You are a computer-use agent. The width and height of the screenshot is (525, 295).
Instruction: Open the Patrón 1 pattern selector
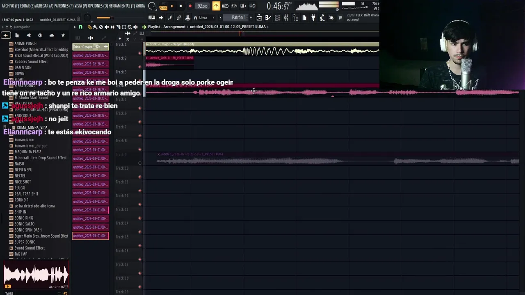[239, 18]
